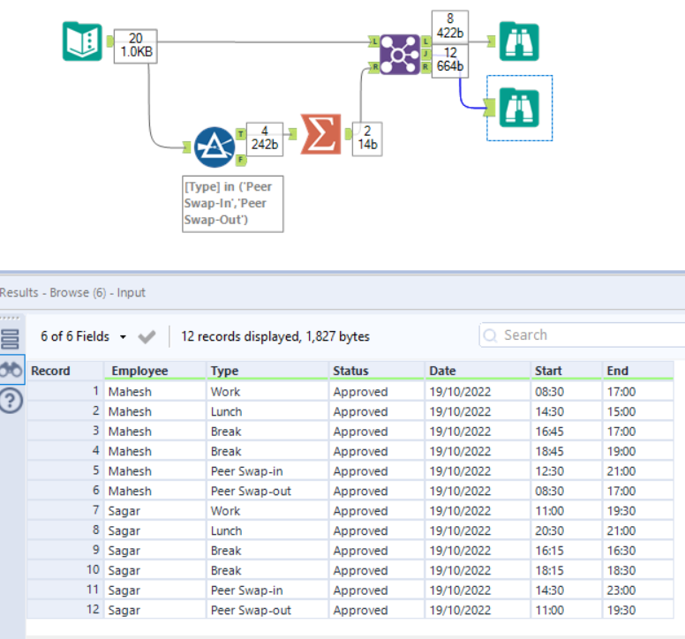685x639 pixels.
Task: Select the blue Filter tool
Action: (x=215, y=147)
